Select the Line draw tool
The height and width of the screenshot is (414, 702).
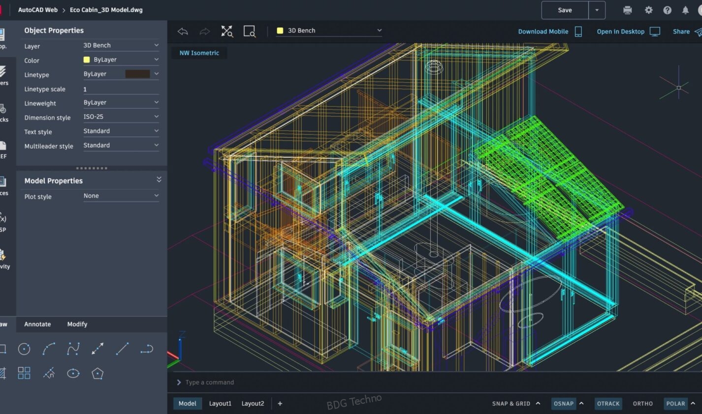click(122, 349)
